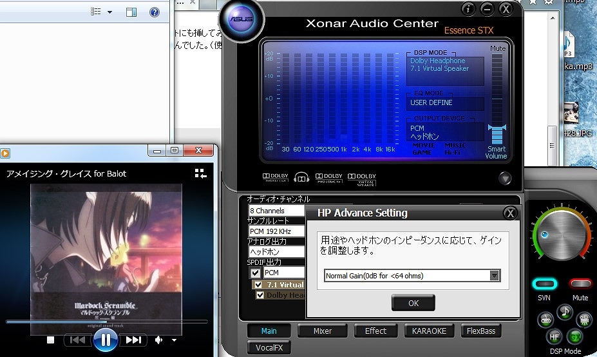The height and width of the screenshot is (357, 597).
Task: Switch to the FlexBass tab
Action: point(481,331)
